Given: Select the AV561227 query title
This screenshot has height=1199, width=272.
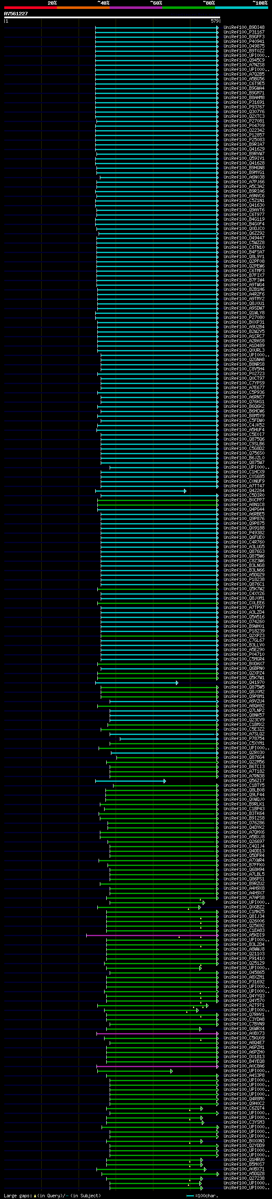Looking at the screenshot, I should 16,14.
